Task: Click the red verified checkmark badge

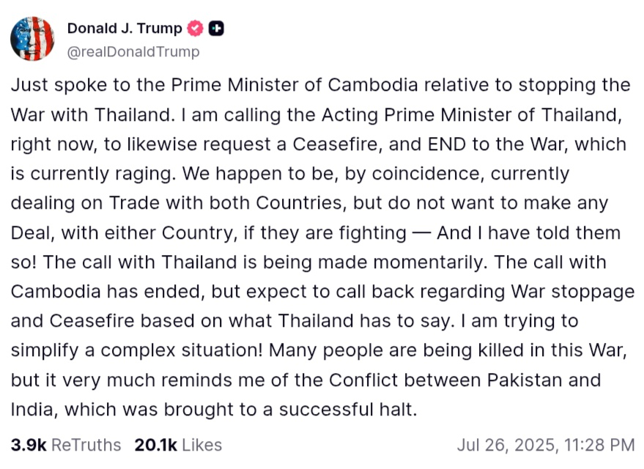Action: pos(196,29)
